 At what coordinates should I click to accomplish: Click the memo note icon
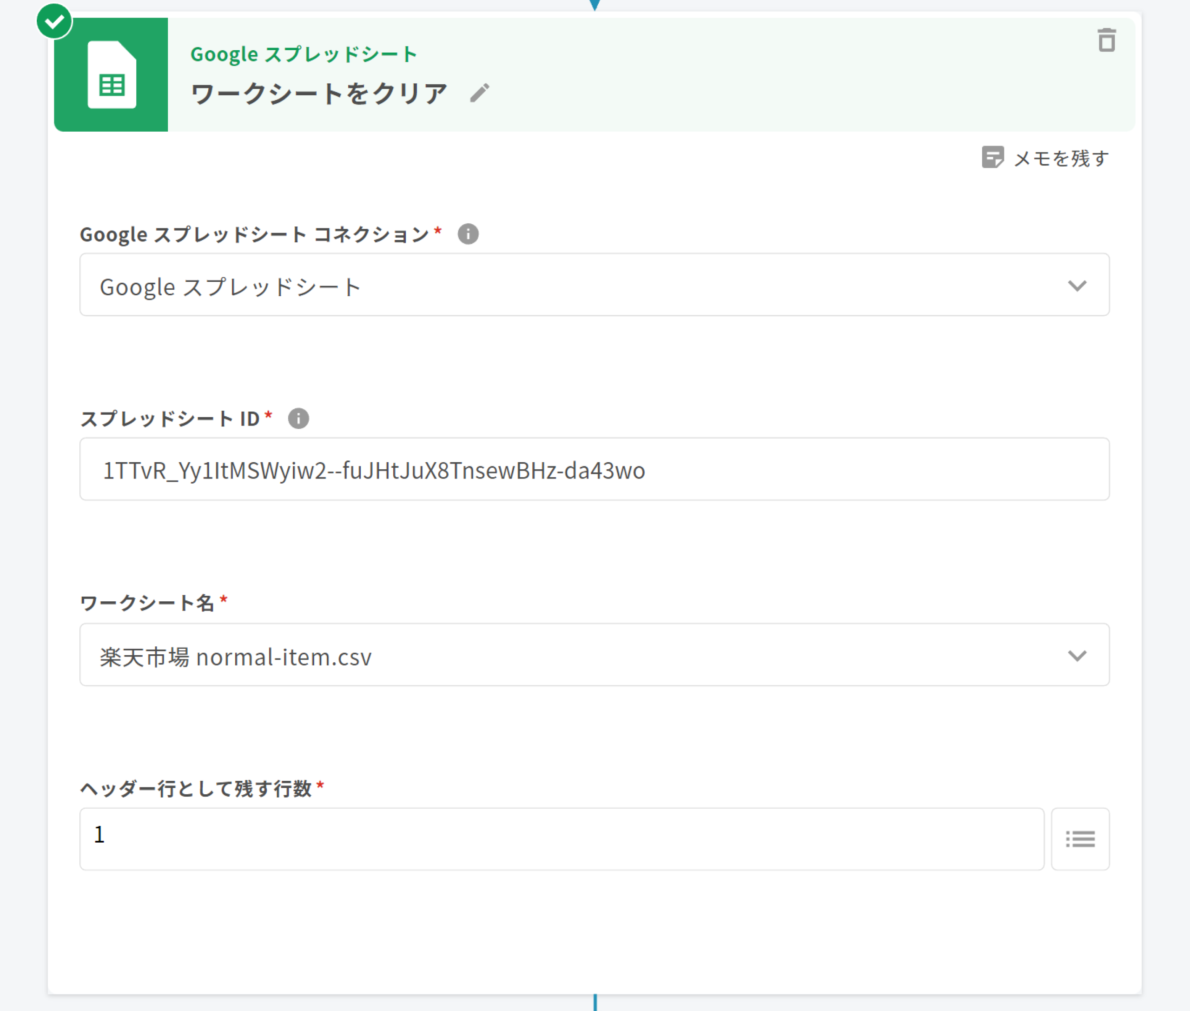[992, 157]
